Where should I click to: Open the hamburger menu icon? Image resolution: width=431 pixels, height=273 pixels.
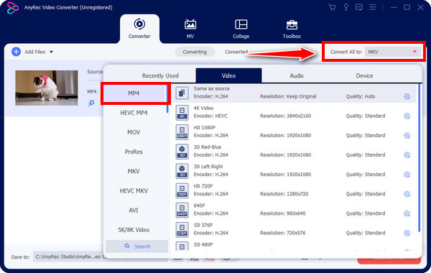click(372, 7)
